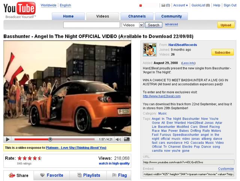Open the inbox mail envelope icon
The image size is (240, 181).
pos(163,5)
